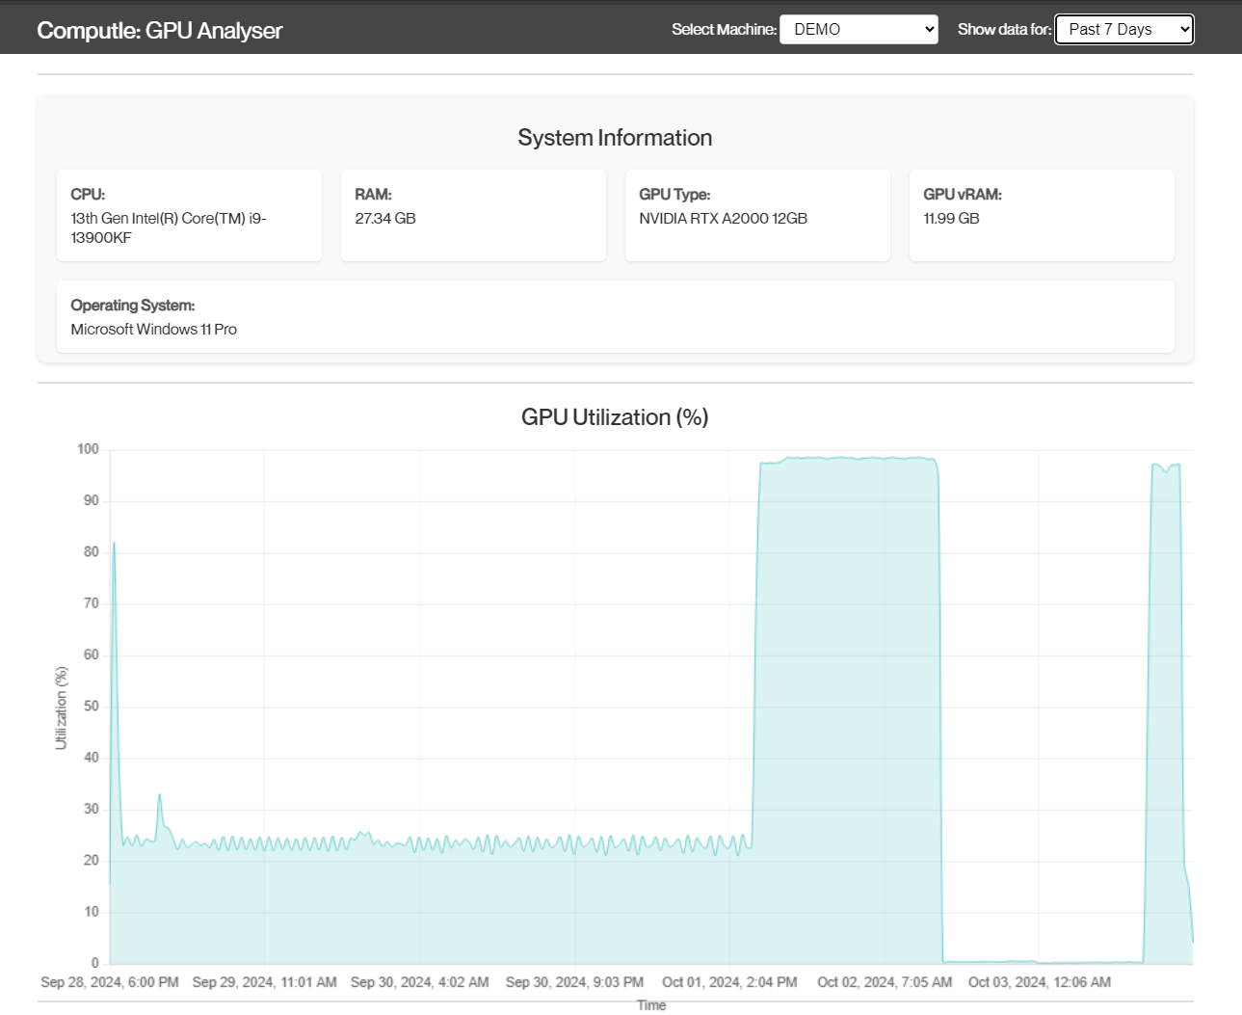Click the vertical 'Utilization (%)' axis title
The width and height of the screenshot is (1242, 1015).
pyautogui.click(x=62, y=708)
